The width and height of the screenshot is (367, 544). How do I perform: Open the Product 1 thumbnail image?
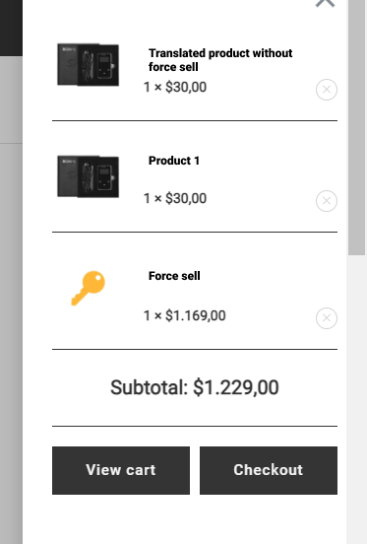pos(88,176)
